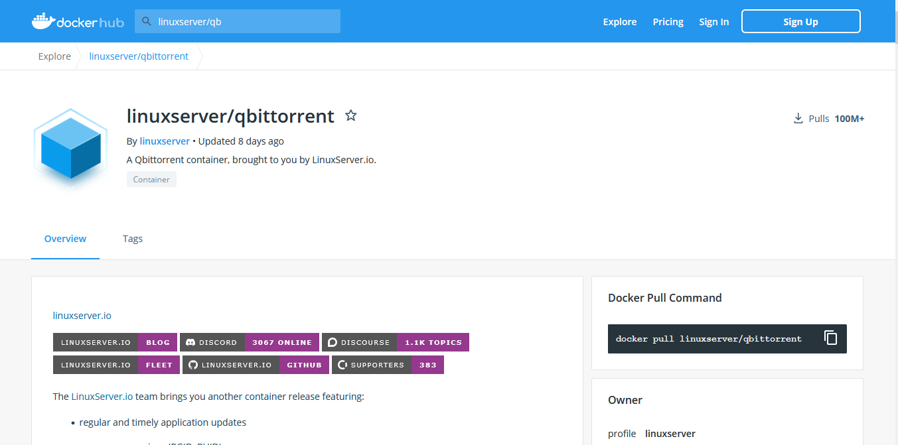The width and height of the screenshot is (898, 445).
Task: Open the linuxserver.io GitHub badge
Action: (256, 365)
